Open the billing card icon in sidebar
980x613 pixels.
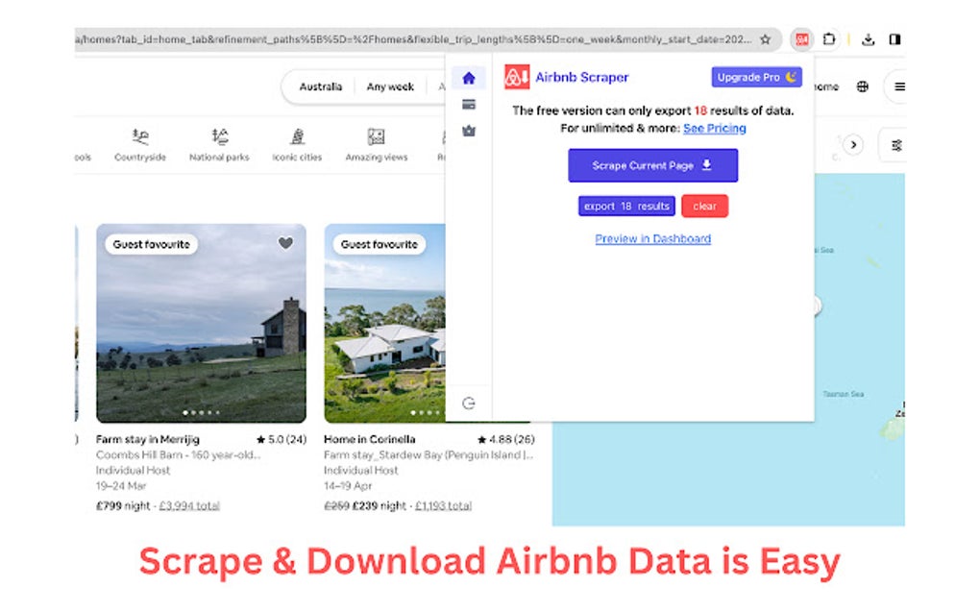(x=468, y=105)
